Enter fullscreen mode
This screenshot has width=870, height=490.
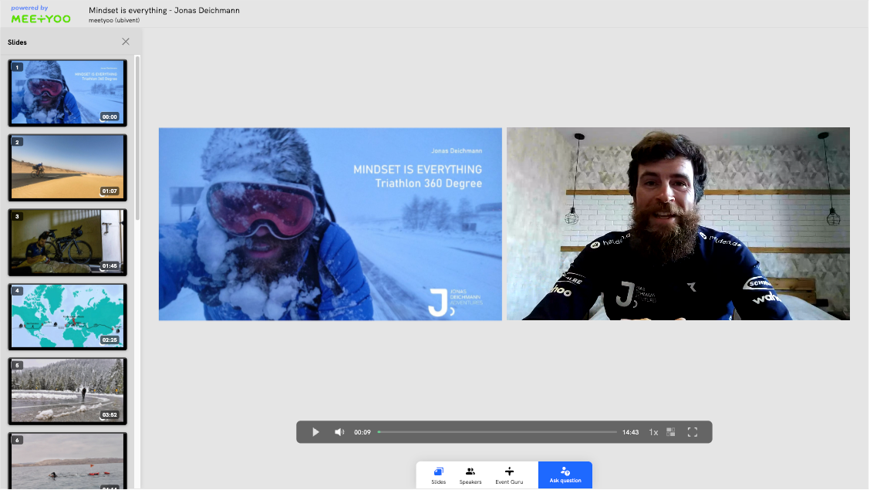point(692,432)
